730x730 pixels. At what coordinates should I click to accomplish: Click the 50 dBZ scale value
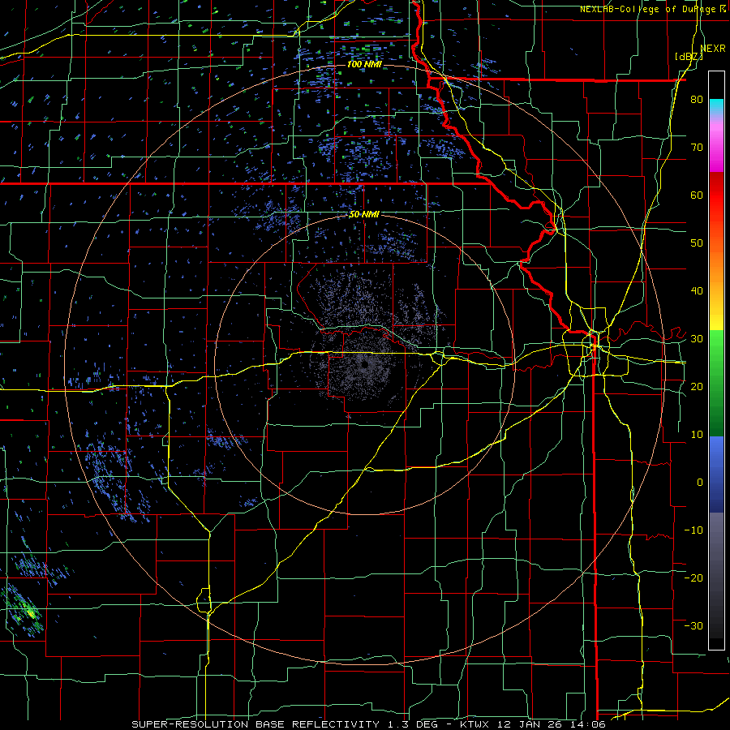click(x=697, y=243)
